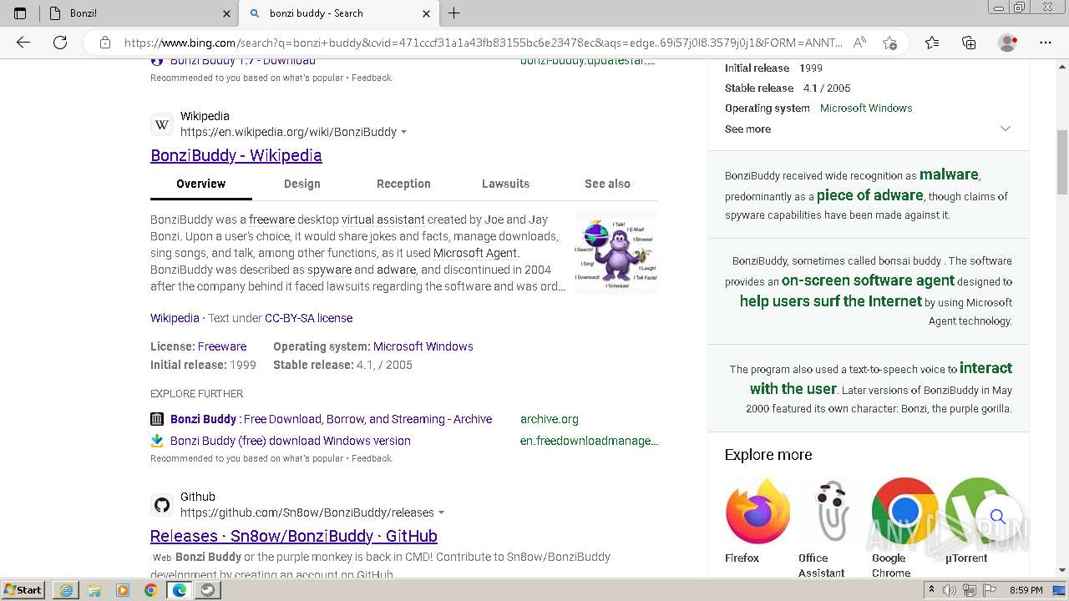The image size is (1069, 601).
Task: Click Feedback link under Explore Further
Action: pos(372,458)
